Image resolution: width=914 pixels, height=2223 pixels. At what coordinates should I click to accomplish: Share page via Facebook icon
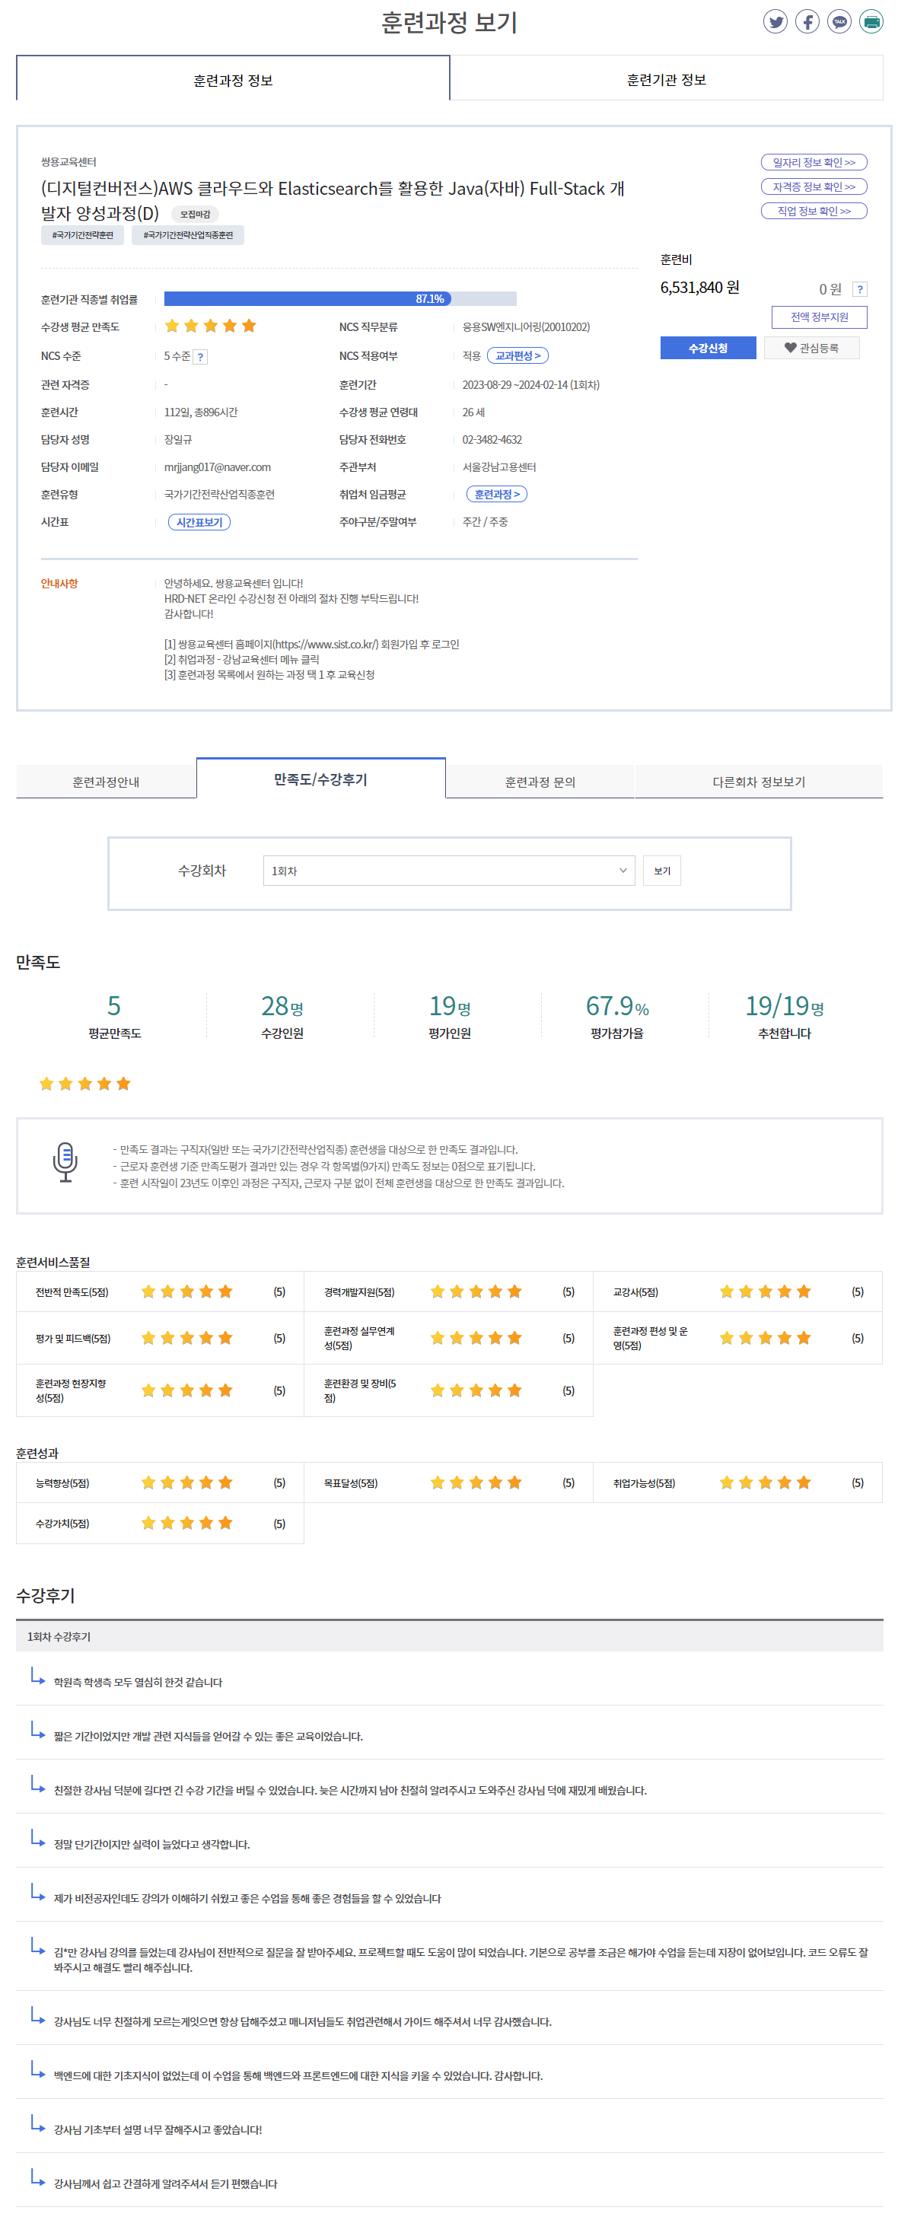[806, 21]
